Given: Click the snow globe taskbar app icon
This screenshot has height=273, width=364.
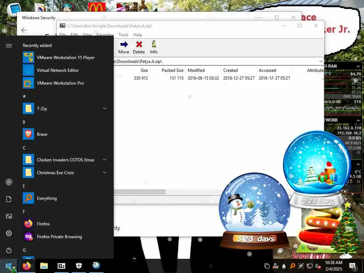Looking at the screenshot, I should point(96,266).
